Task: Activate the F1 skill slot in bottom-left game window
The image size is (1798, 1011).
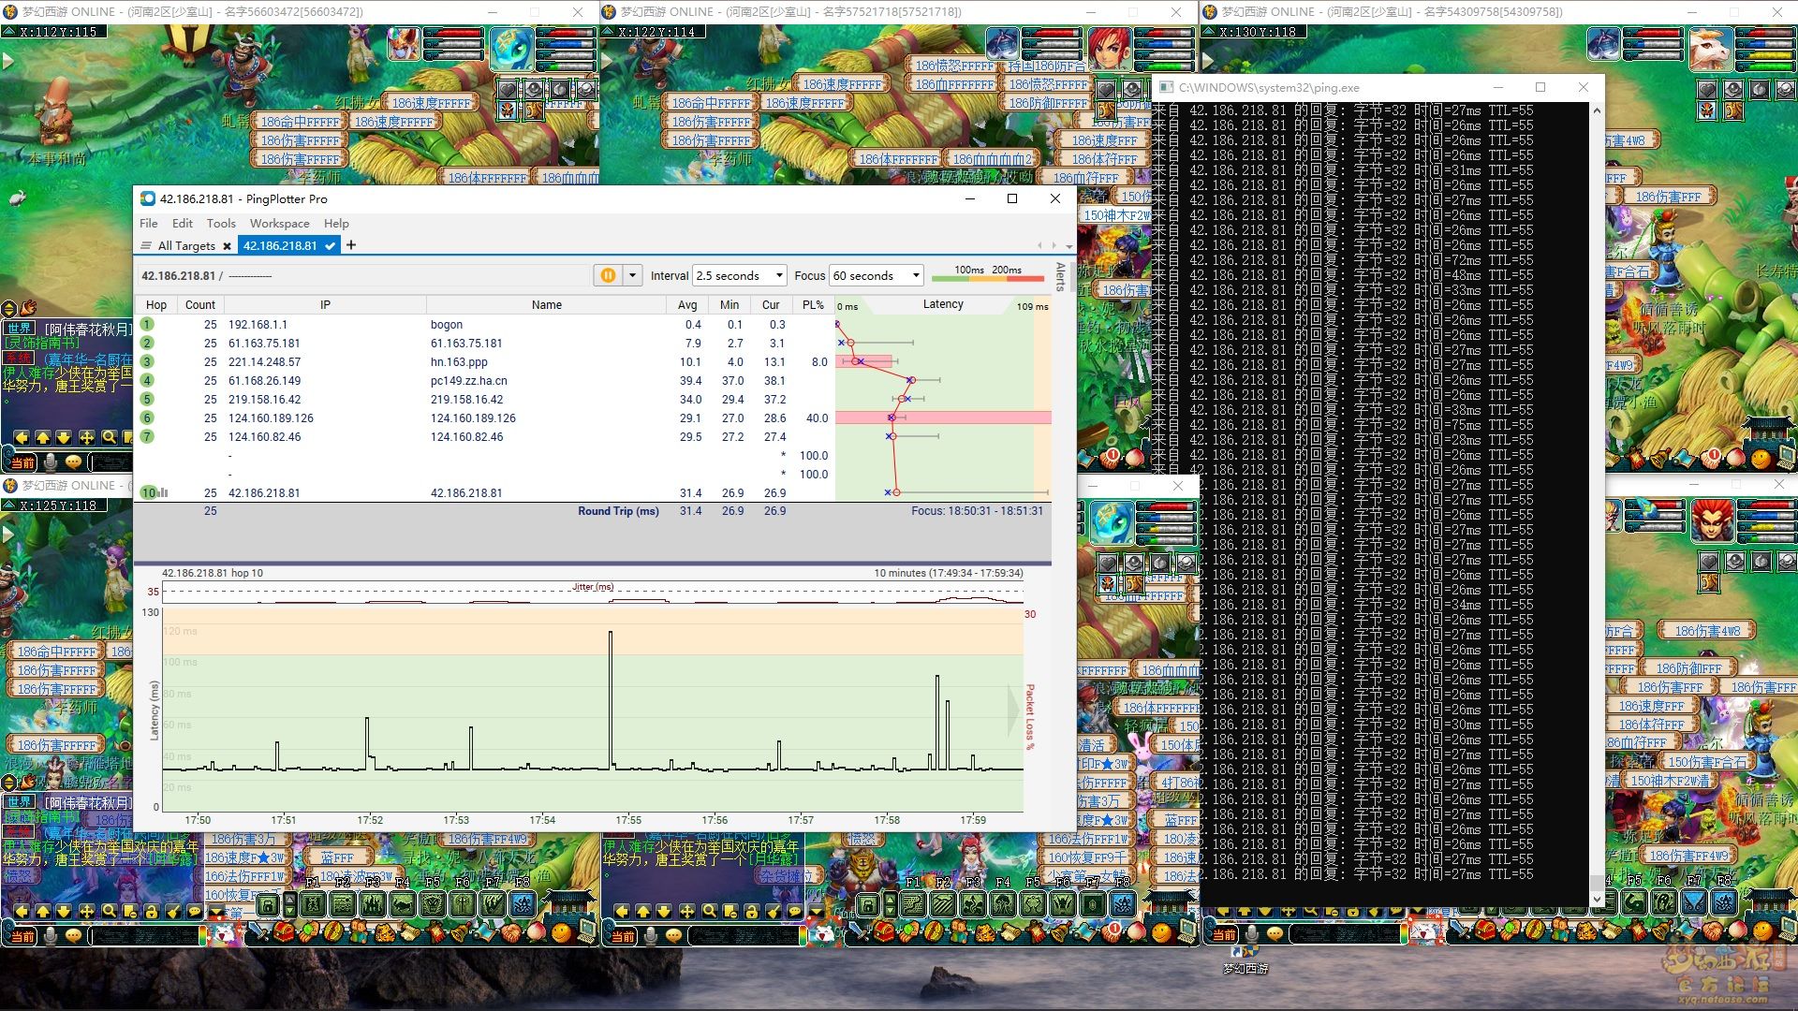Action: pos(312,904)
